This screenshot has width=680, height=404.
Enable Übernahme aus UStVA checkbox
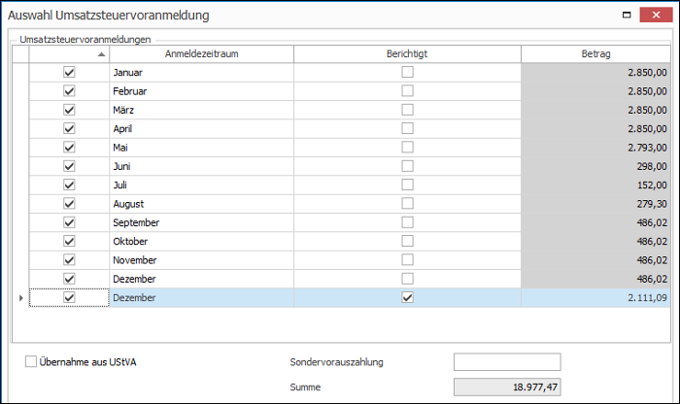coord(31,361)
